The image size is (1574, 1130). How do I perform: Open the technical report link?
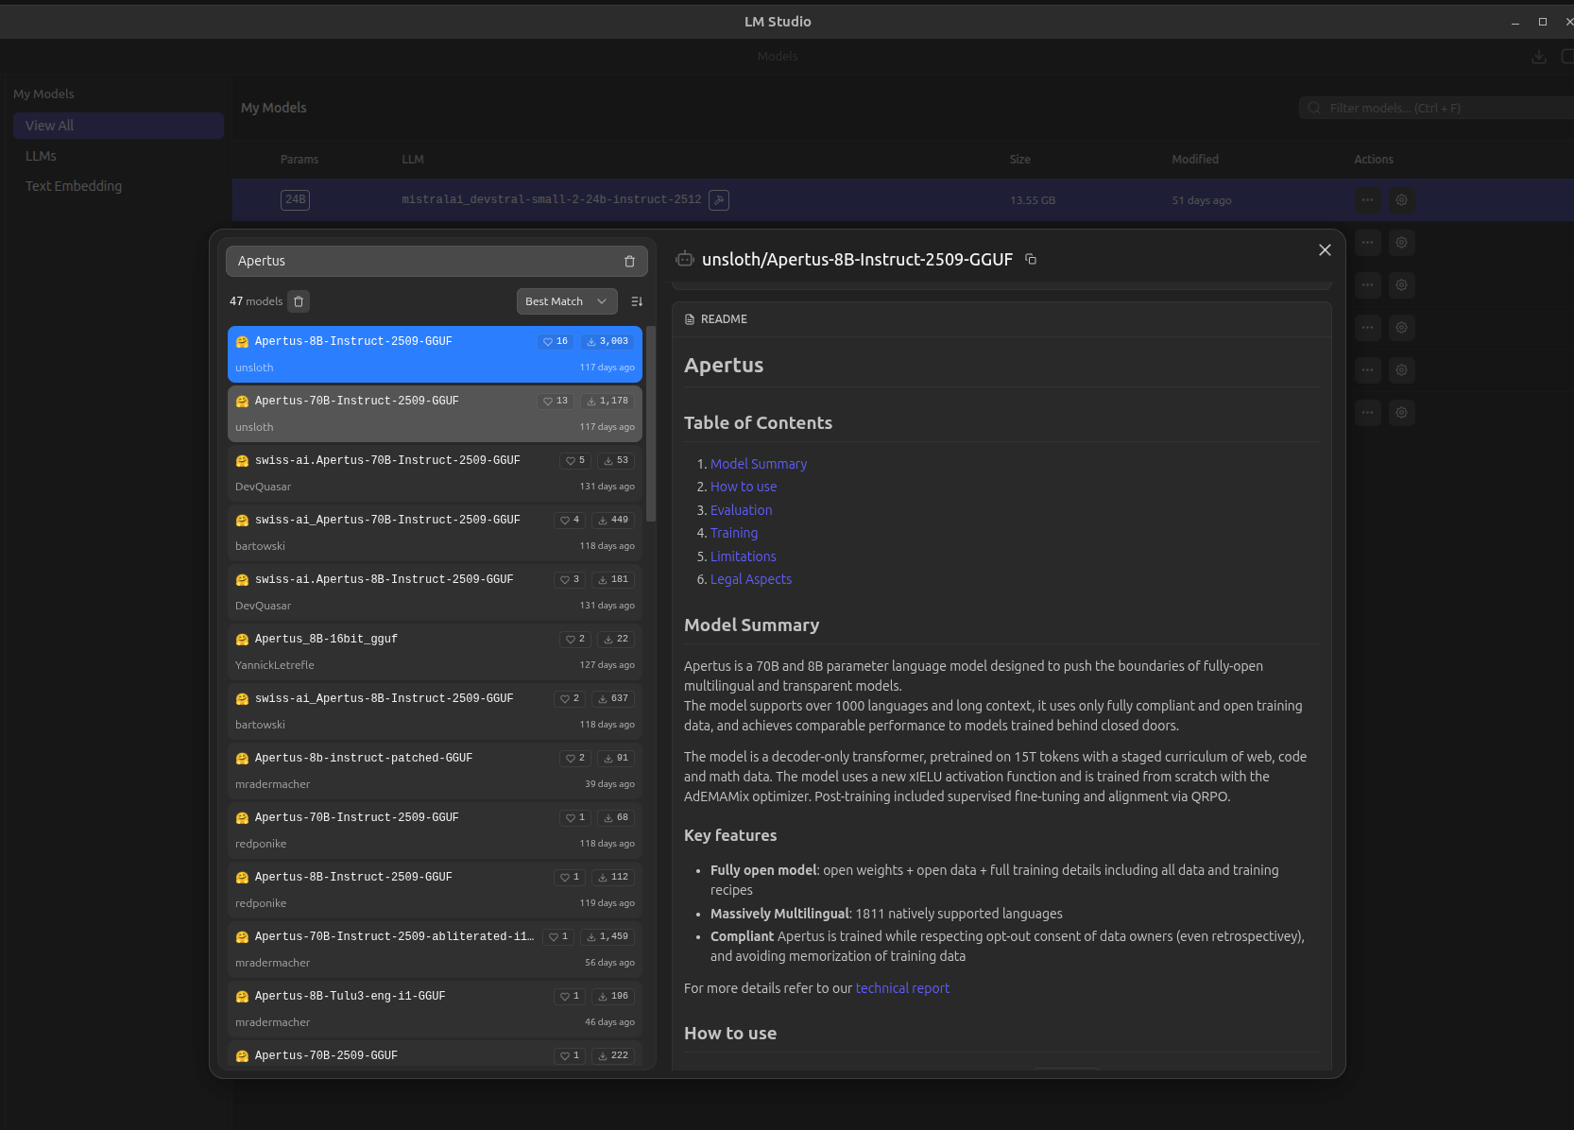pyautogui.click(x=902, y=988)
